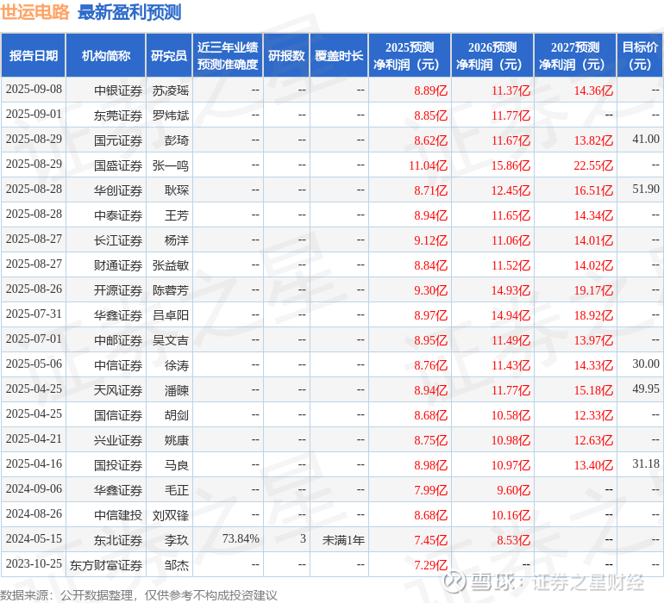Click target price 41.00
This screenshot has width=664, height=603.
pos(646,140)
